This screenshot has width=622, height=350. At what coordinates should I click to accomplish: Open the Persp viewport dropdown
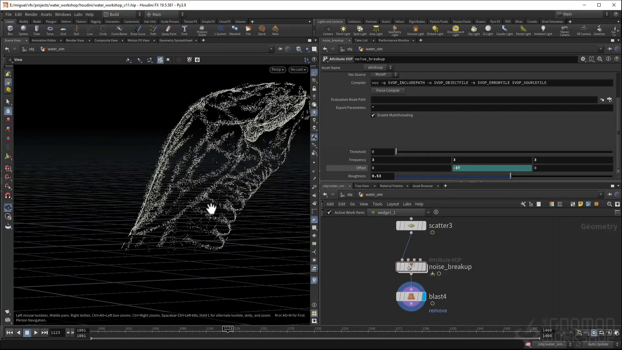(x=278, y=70)
